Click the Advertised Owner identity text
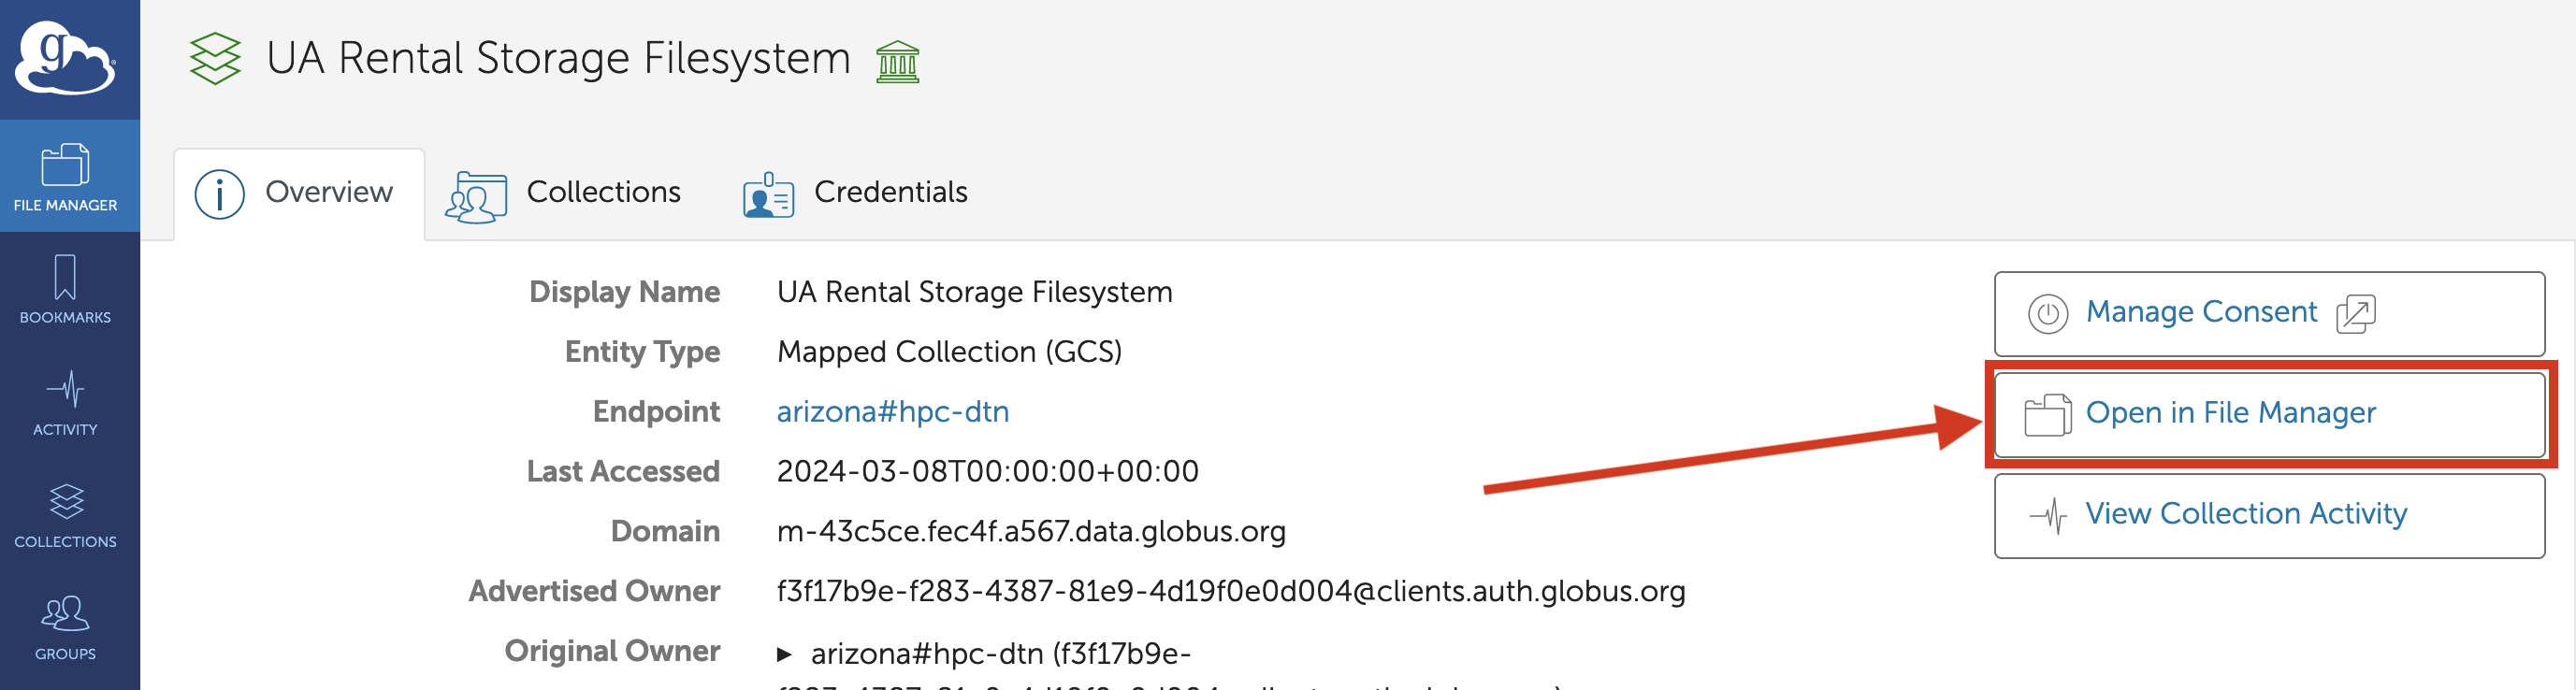The height and width of the screenshot is (690, 2576). pyautogui.click(x=1231, y=592)
